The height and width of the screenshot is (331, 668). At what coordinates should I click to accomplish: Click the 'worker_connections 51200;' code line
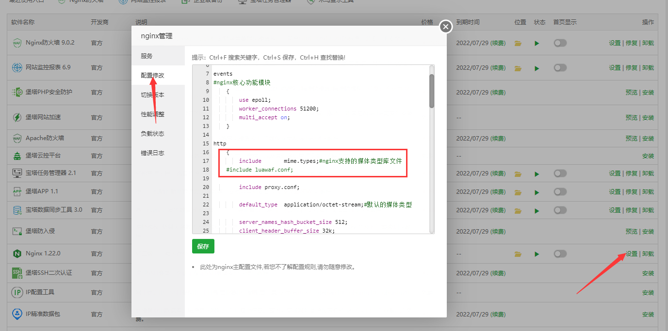click(279, 109)
